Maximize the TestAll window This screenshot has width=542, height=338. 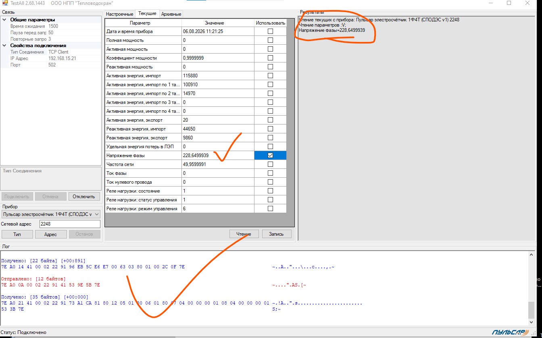[x=509, y=3]
